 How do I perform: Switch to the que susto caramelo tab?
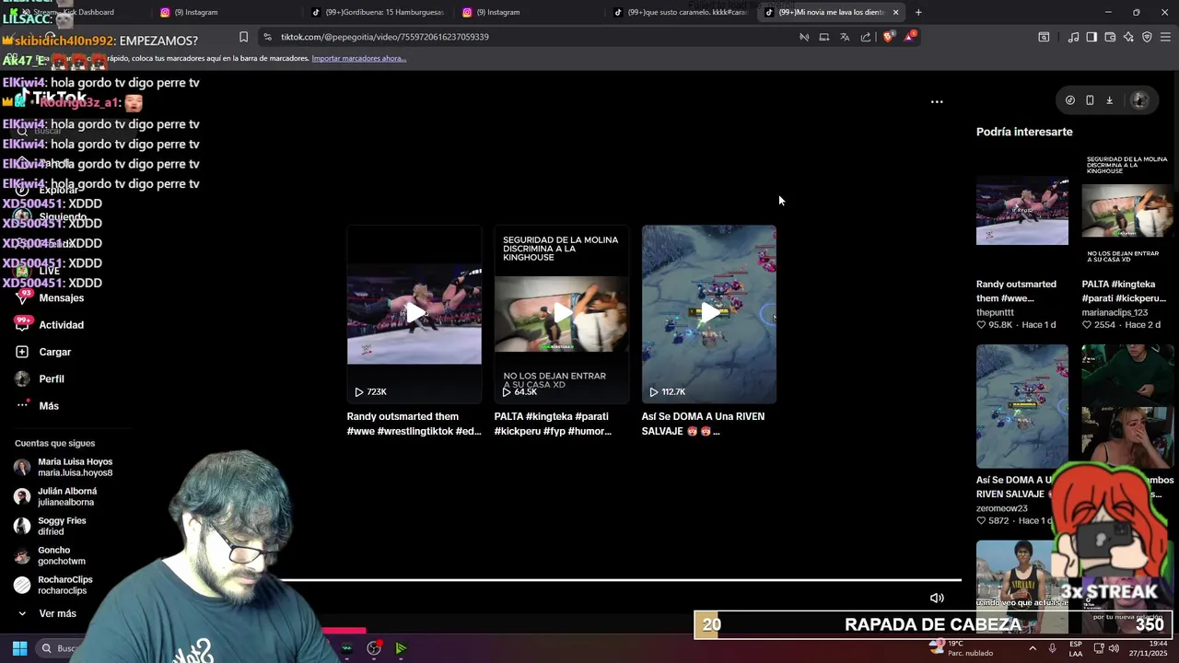coord(680,12)
